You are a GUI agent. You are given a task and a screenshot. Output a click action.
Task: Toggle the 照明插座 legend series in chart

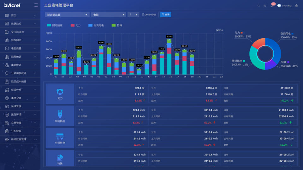(55, 25)
